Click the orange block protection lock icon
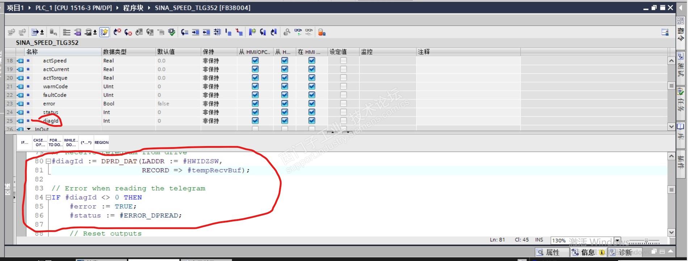688x261 pixels. pos(322,33)
